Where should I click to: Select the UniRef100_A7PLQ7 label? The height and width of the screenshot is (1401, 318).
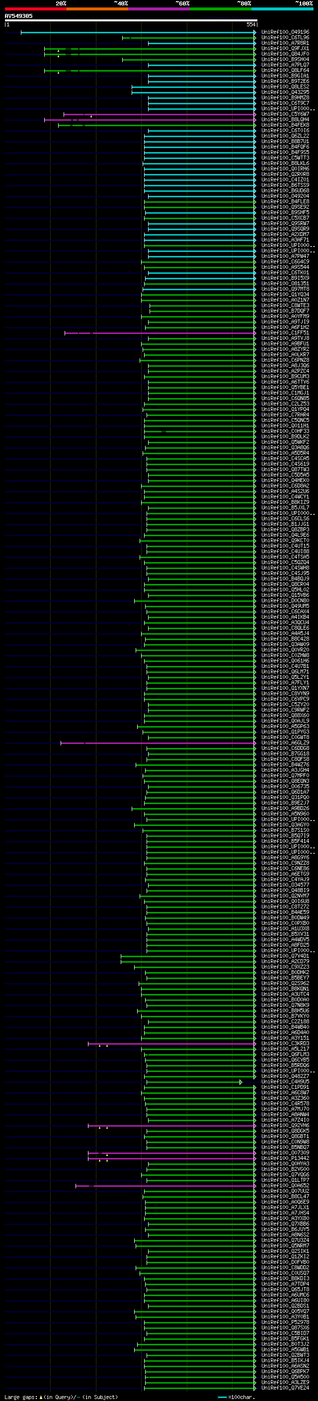tap(285, 65)
